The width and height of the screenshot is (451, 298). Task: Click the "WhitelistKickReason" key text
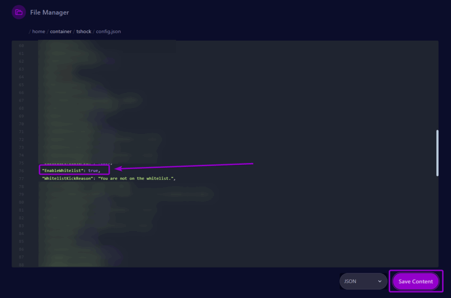click(67, 179)
